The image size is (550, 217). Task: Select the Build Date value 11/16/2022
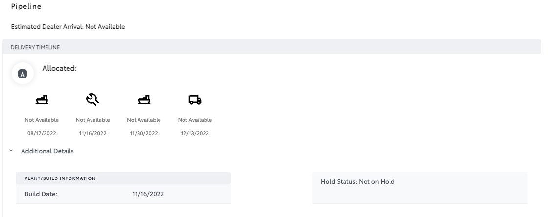[x=148, y=194]
